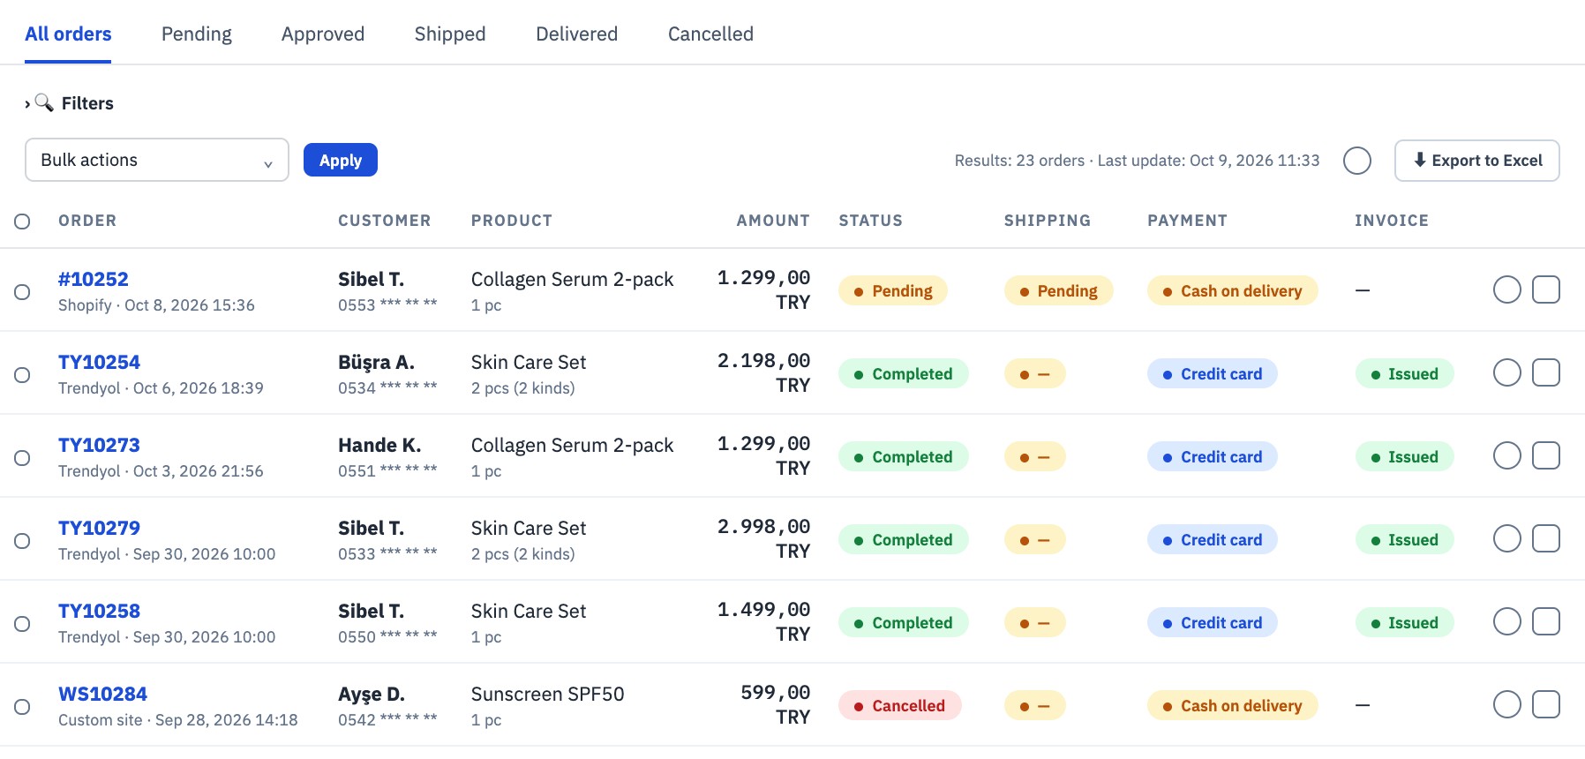Export the orders to Excel
The width and height of the screenshot is (1585, 759).
pos(1477,161)
